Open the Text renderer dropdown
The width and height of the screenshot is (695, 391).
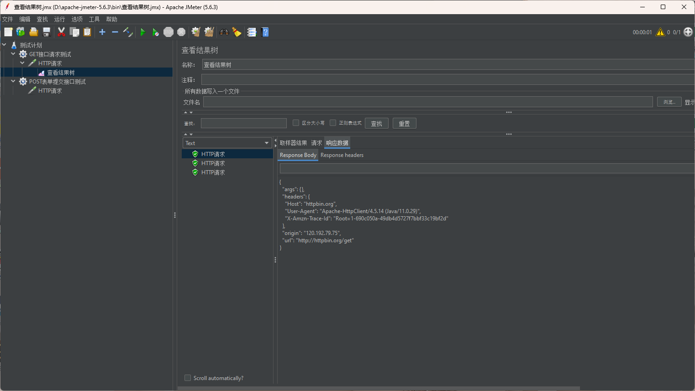[x=227, y=143]
